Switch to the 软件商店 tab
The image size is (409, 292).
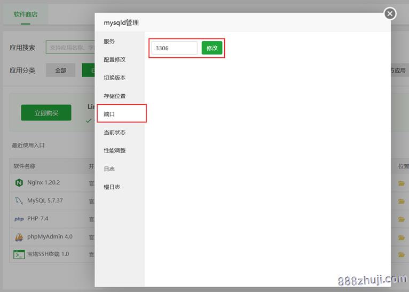[x=26, y=14]
